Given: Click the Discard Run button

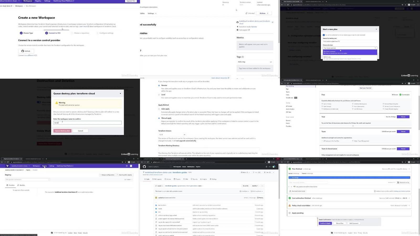Looking at the screenshot, I should point(340,223).
